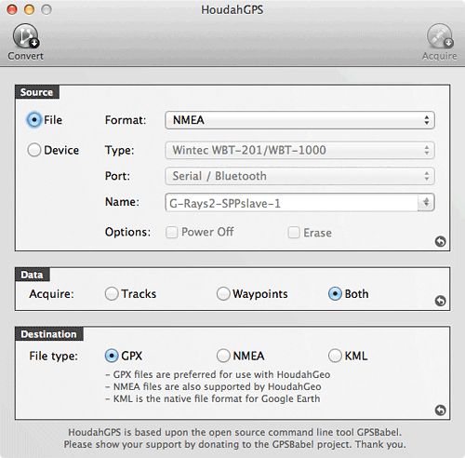The width and height of the screenshot is (465, 458).
Task: Click the red close window button
Action: 12,9
